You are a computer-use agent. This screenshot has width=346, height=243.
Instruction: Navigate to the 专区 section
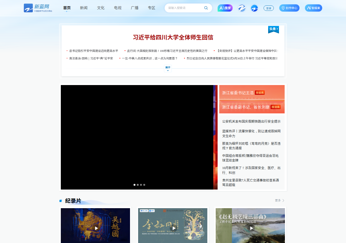pyautogui.click(x=152, y=8)
